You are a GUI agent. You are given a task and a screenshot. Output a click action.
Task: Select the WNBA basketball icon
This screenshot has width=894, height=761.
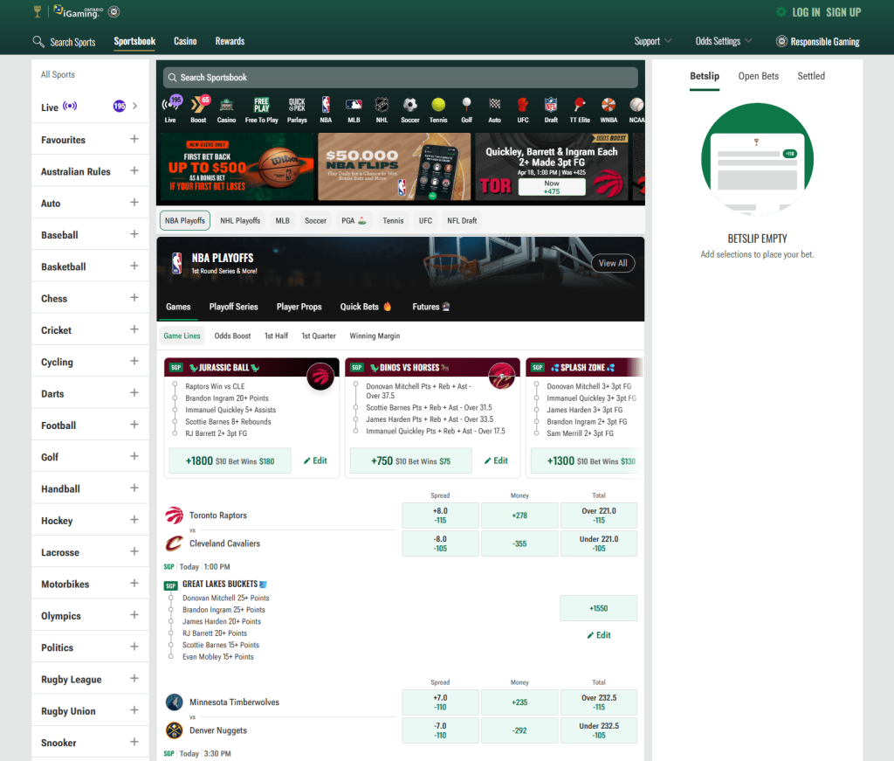click(609, 109)
